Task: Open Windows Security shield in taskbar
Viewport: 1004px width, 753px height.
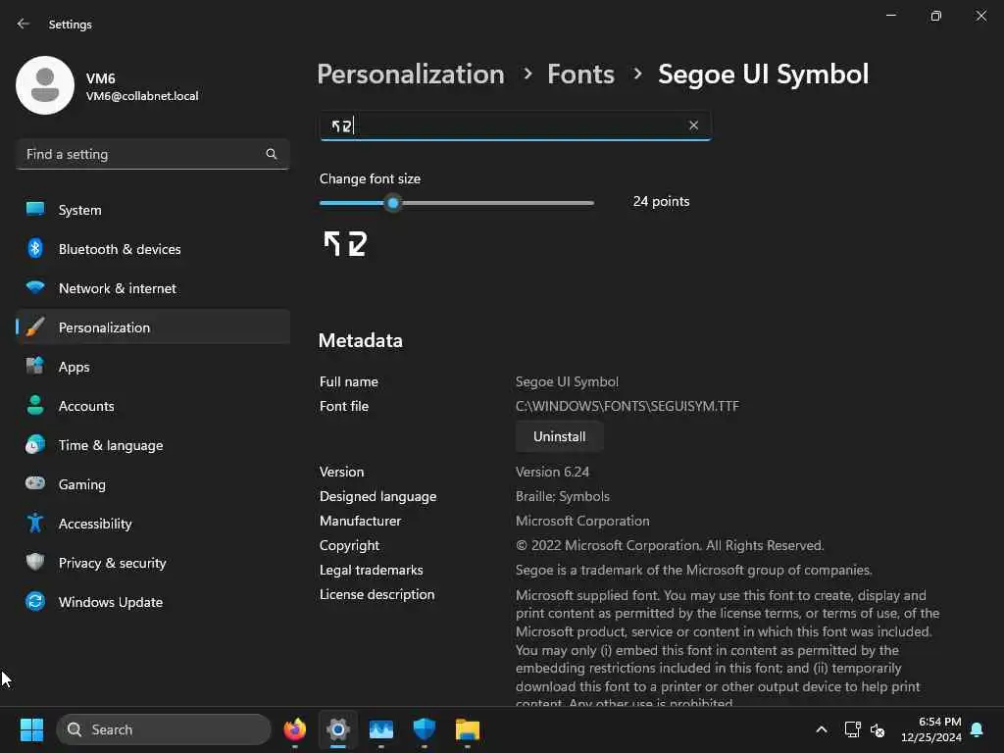Action: [x=424, y=729]
